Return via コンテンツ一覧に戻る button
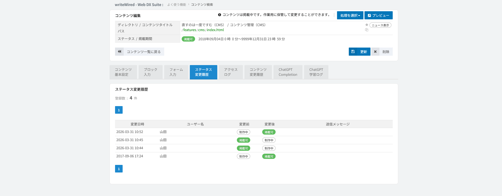The height and width of the screenshot is (196, 502). (x=140, y=51)
